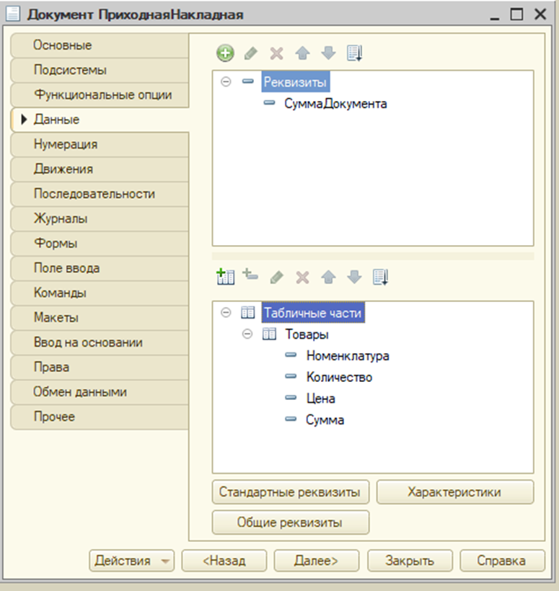Open Функциональные опции tab

[100, 95]
